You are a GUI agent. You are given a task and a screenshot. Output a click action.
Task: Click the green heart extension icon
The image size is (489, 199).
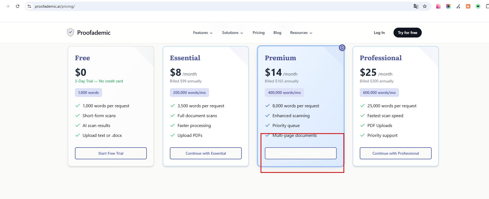478,6
